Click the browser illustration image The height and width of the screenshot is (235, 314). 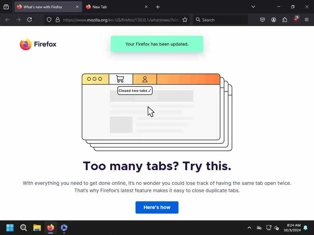157,112
